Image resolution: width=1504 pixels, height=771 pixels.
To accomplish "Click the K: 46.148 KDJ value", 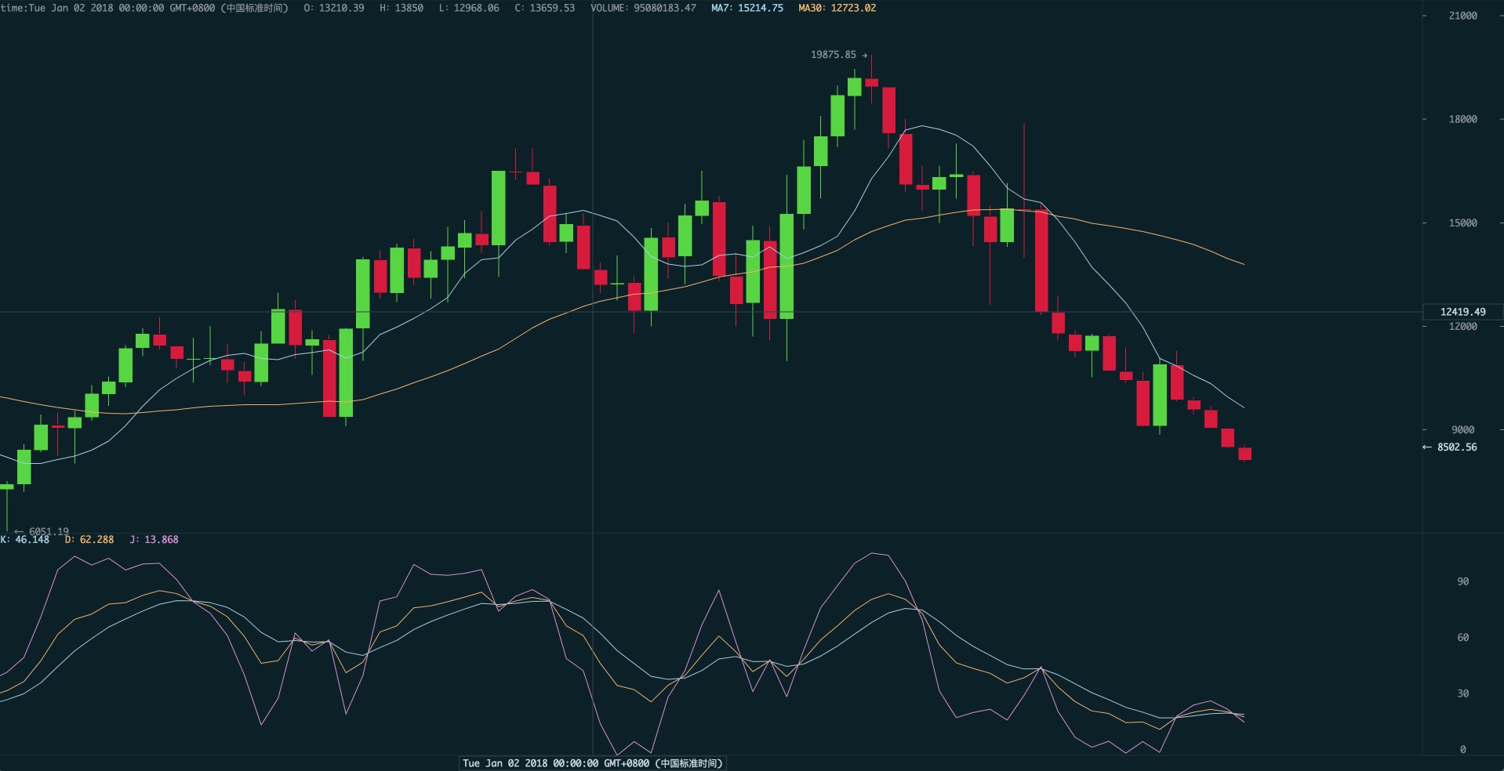I will pyautogui.click(x=25, y=540).
